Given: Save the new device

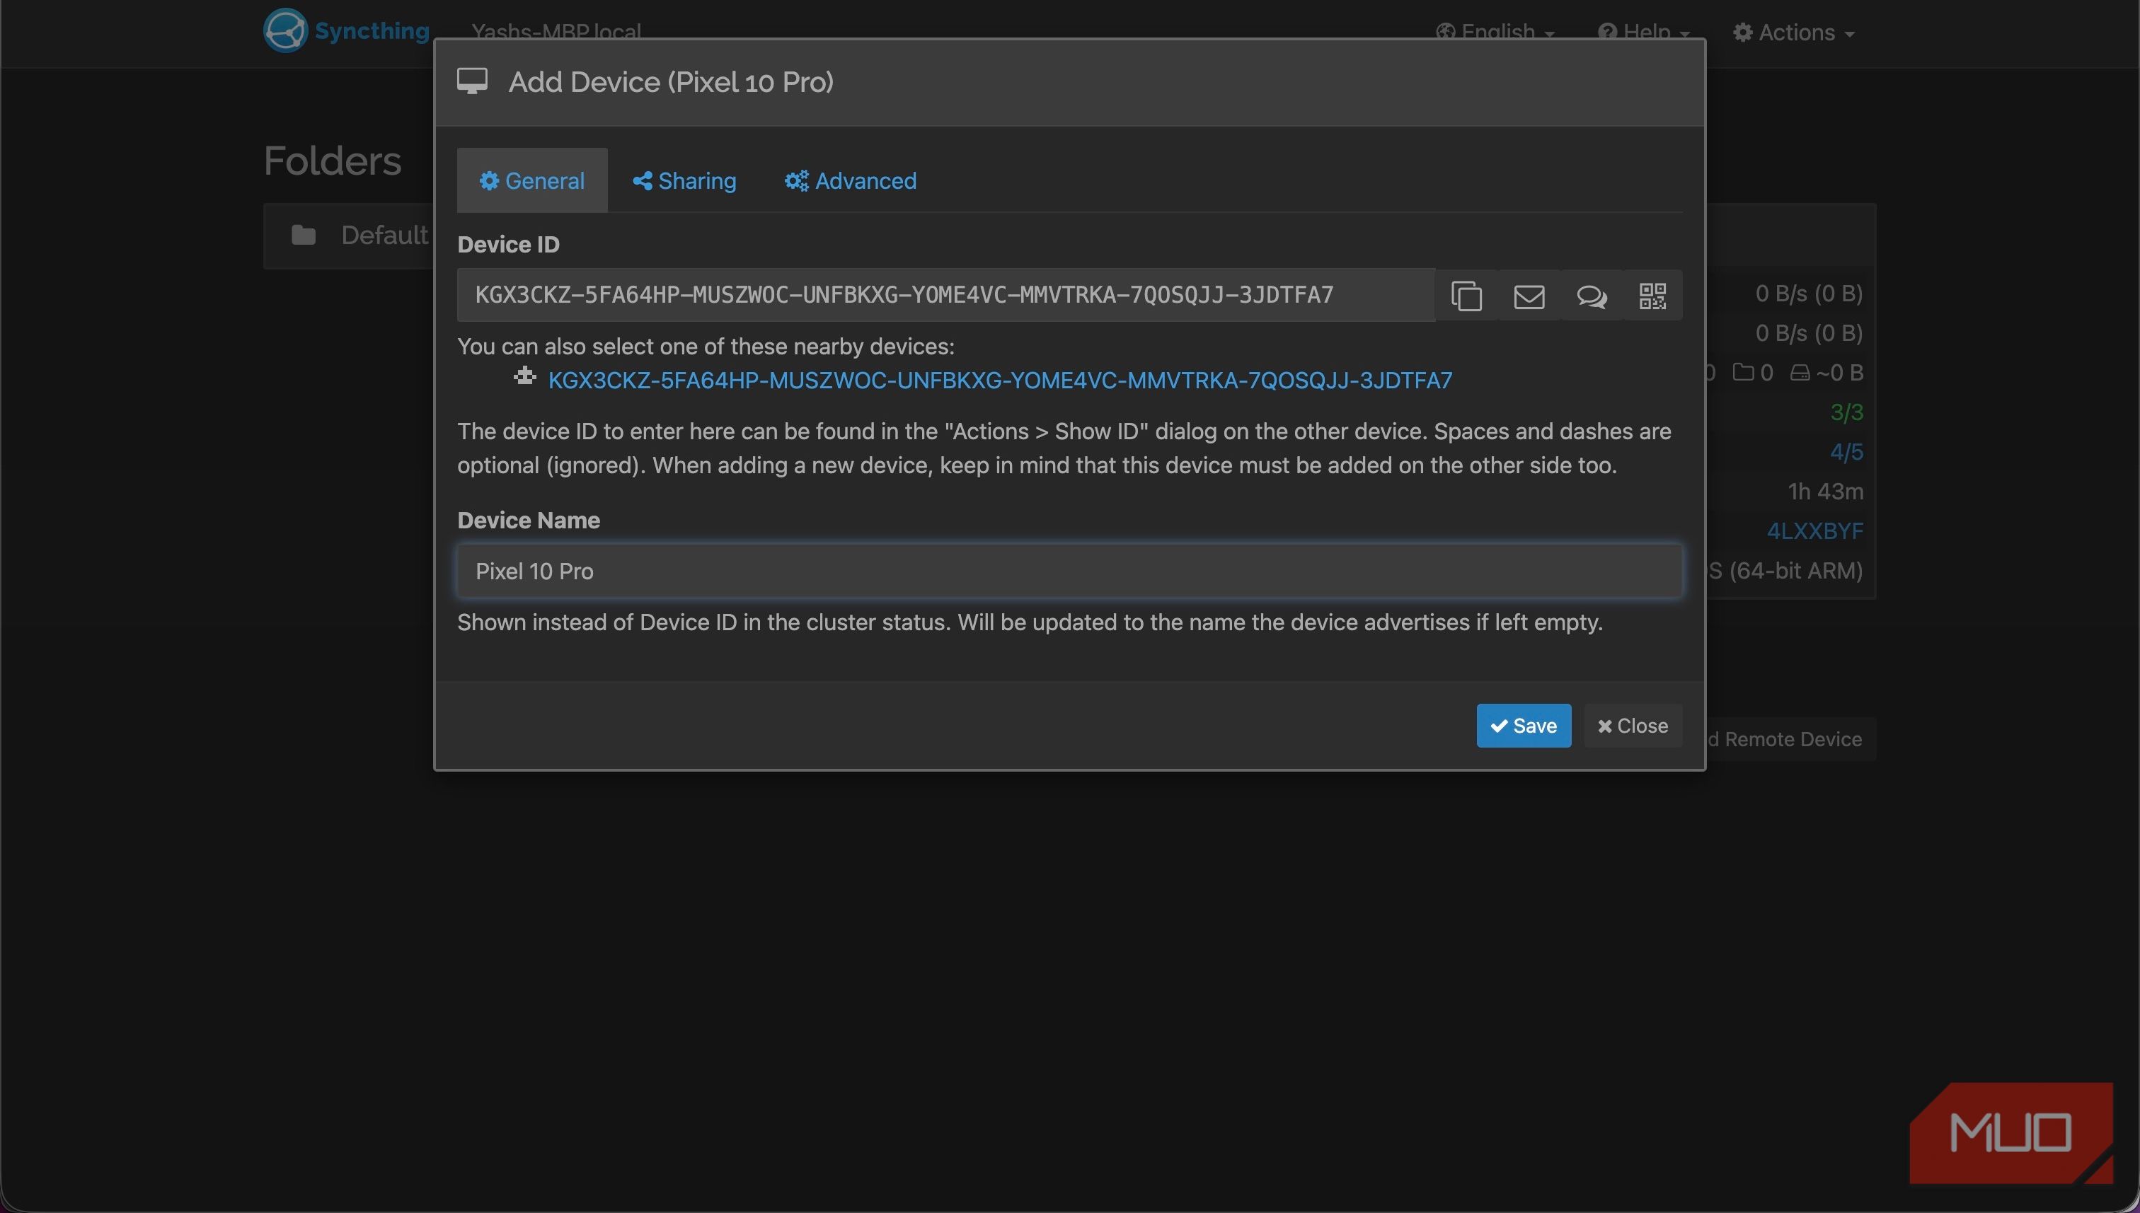Looking at the screenshot, I should (1524, 726).
